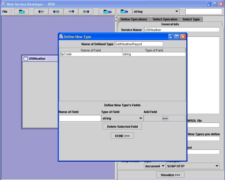Screen dimensions: 225x180
Task: Select the string cell in the ZipCode row
Action: coord(154,54)
